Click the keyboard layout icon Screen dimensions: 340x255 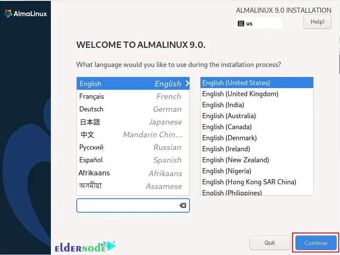coord(241,23)
